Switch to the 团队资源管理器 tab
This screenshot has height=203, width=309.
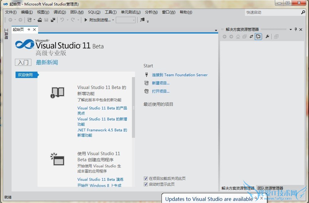point(270,188)
